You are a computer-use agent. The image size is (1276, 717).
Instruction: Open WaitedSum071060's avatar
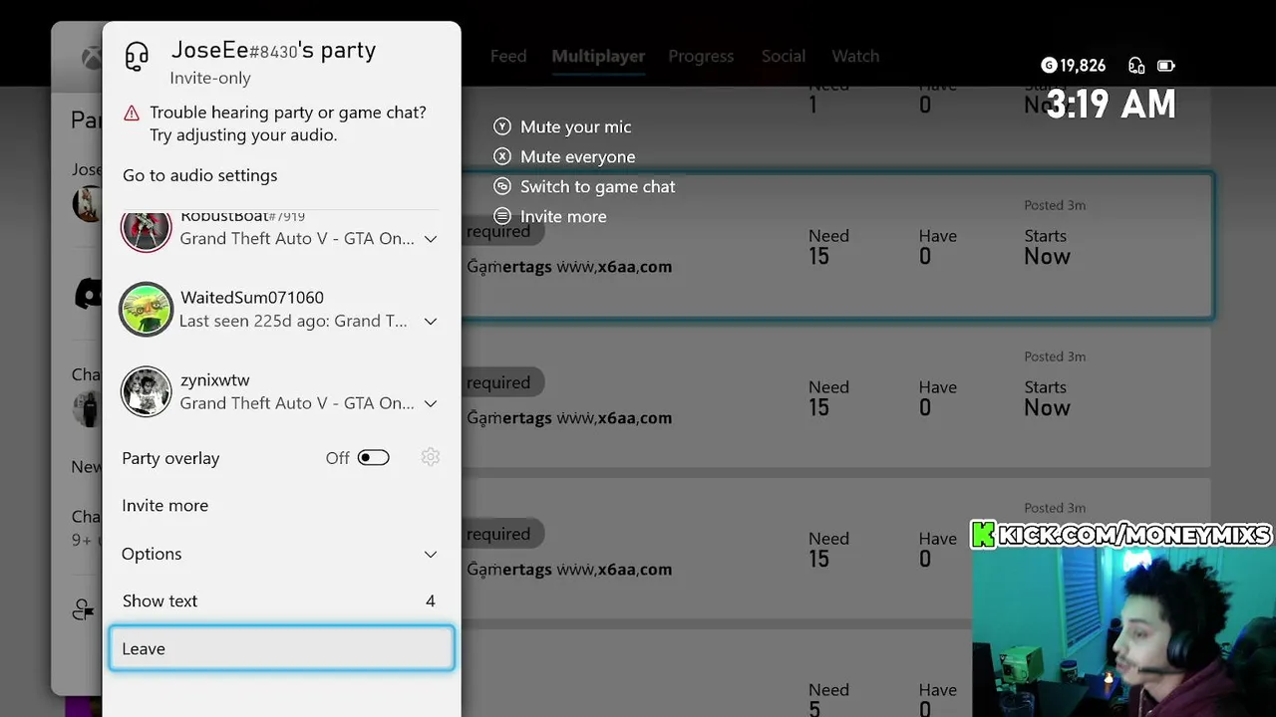pos(147,309)
